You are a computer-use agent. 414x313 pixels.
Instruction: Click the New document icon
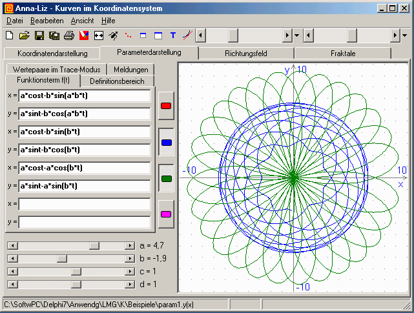pyautogui.click(x=10, y=35)
